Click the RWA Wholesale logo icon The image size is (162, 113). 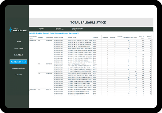10,30
